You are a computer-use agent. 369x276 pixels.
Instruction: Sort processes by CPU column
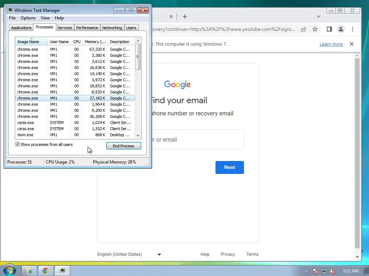[x=77, y=42]
